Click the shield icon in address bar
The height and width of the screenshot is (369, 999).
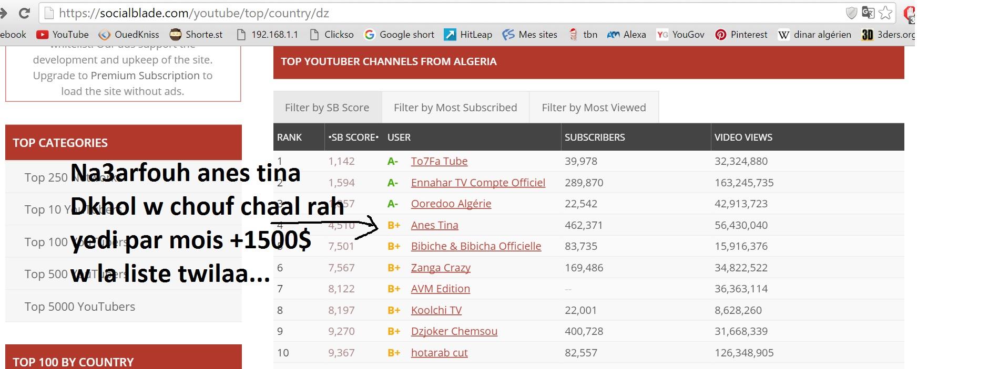pyautogui.click(x=851, y=13)
